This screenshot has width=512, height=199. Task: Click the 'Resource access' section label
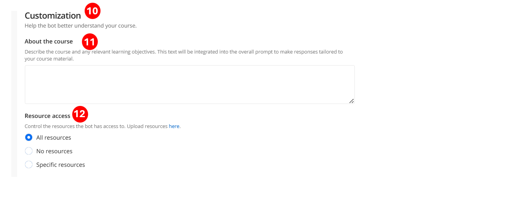(47, 116)
